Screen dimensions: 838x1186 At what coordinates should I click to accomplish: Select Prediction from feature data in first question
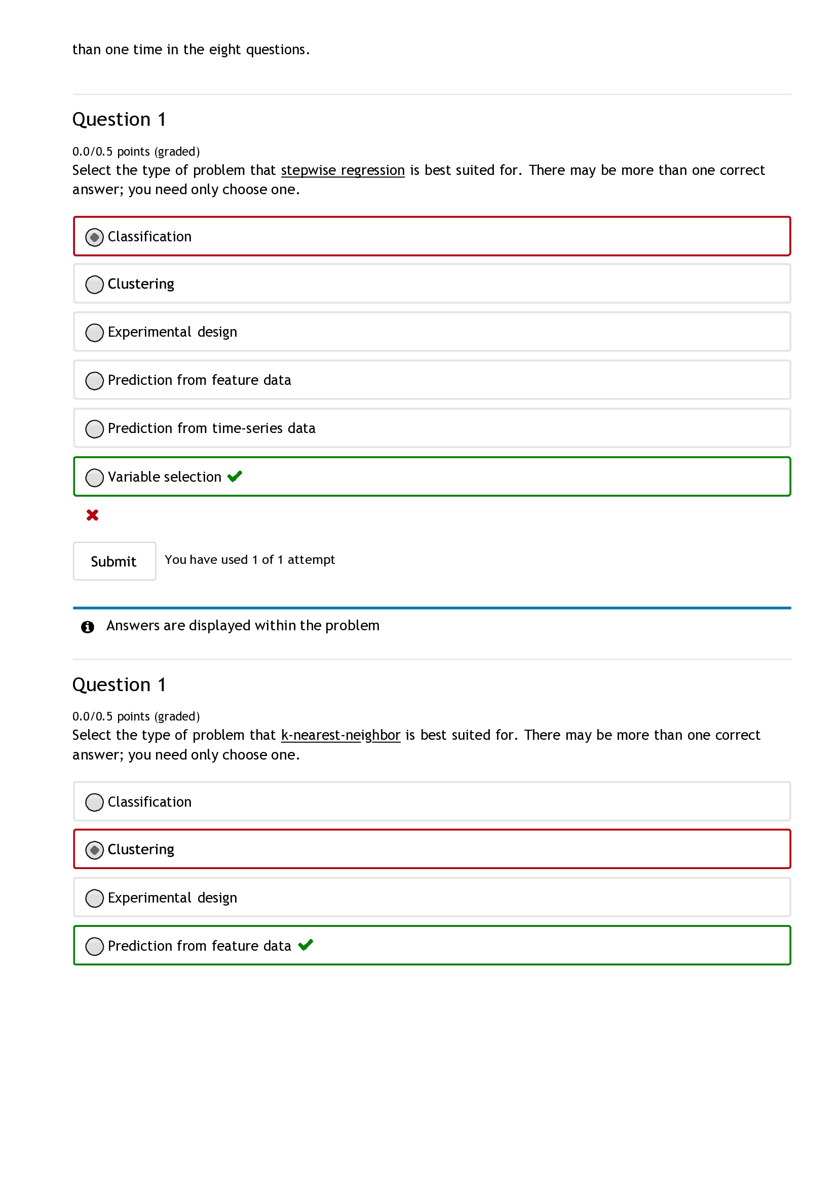point(94,381)
